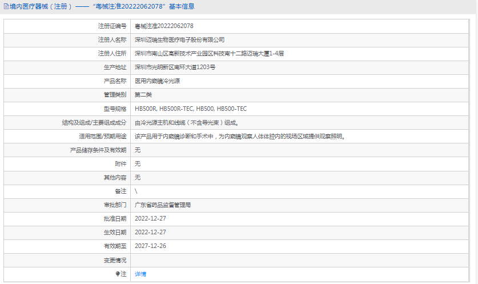Viewport: 478px width, 284px height.
Task: Click the backslash value in 备注 row
Action: coord(136,191)
